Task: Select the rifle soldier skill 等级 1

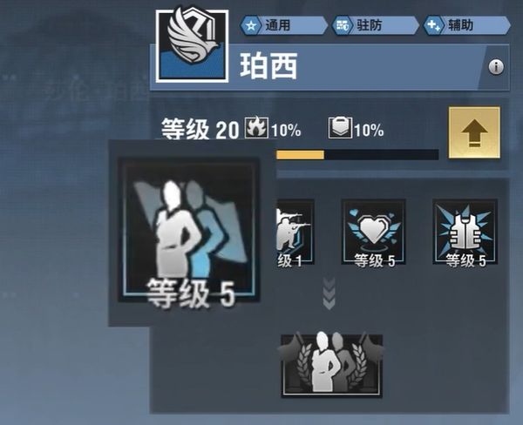Action: click(295, 233)
